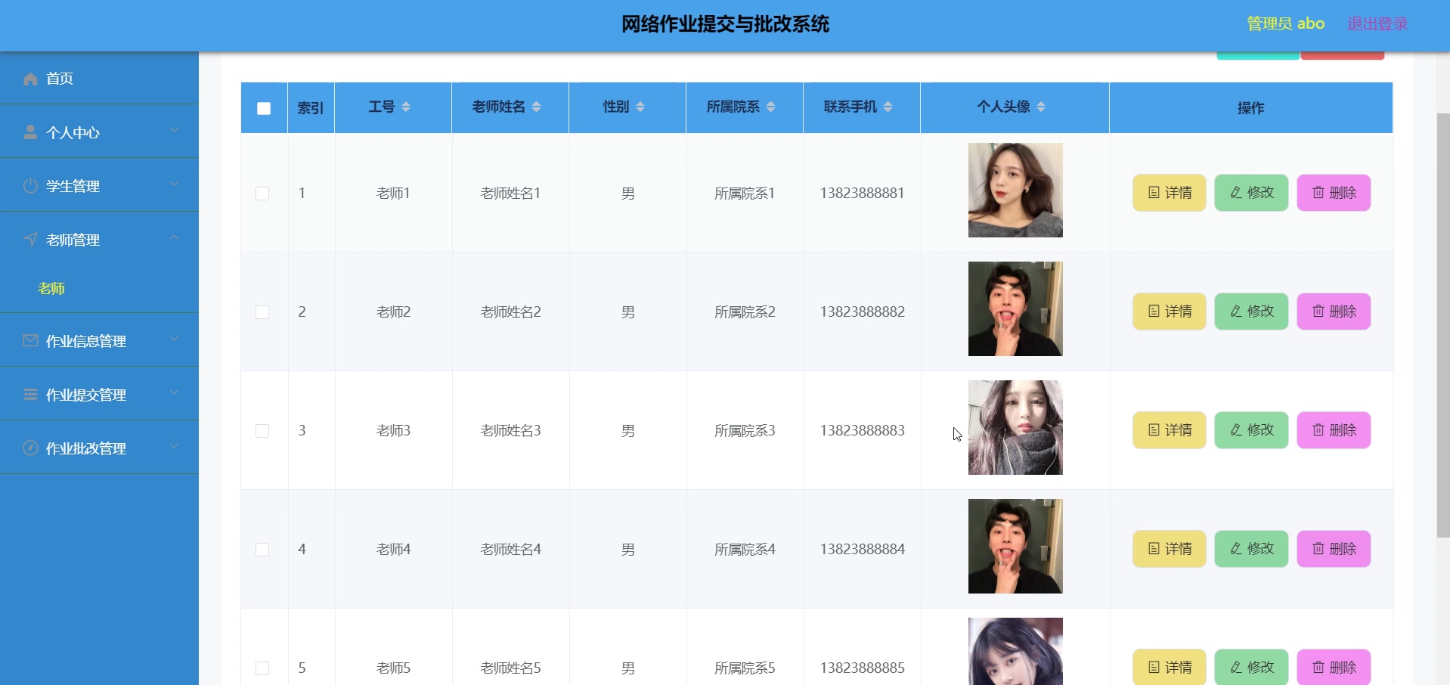1450x685 pixels.
Task: Toggle the select-all checkbox in the table header
Action: click(263, 108)
